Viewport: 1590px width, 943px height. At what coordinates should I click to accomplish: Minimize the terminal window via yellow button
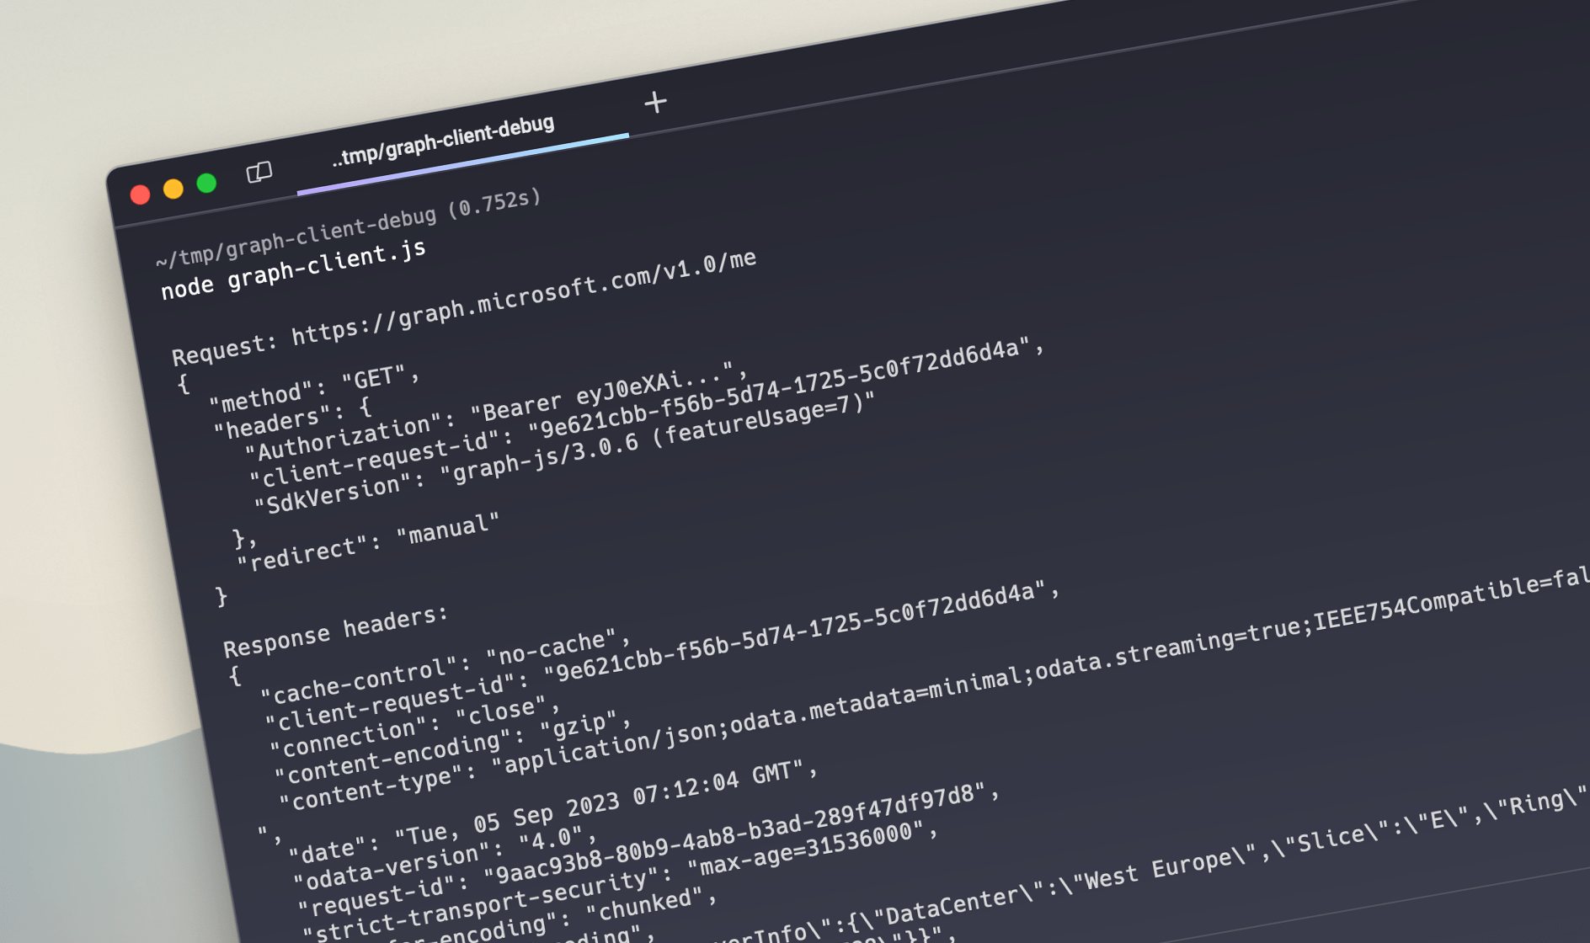point(173,189)
